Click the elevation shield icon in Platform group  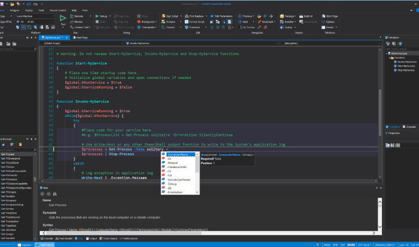pyautogui.click(x=18, y=27)
